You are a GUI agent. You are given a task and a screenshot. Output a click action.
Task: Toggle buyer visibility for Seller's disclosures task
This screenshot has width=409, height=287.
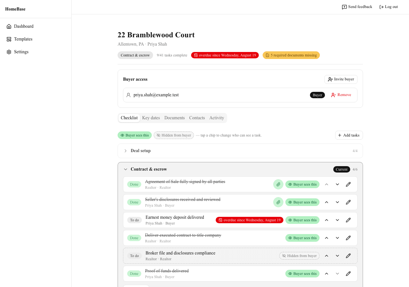tap(302, 202)
